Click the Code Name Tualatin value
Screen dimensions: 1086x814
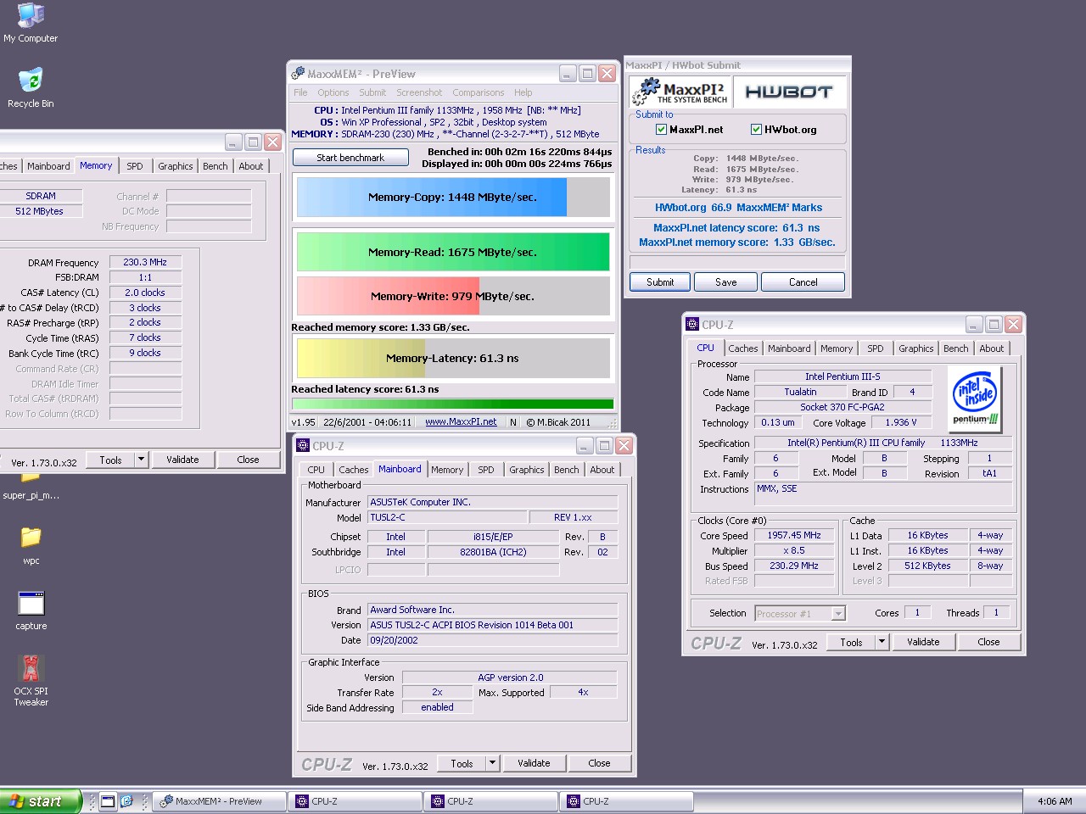click(x=800, y=392)
